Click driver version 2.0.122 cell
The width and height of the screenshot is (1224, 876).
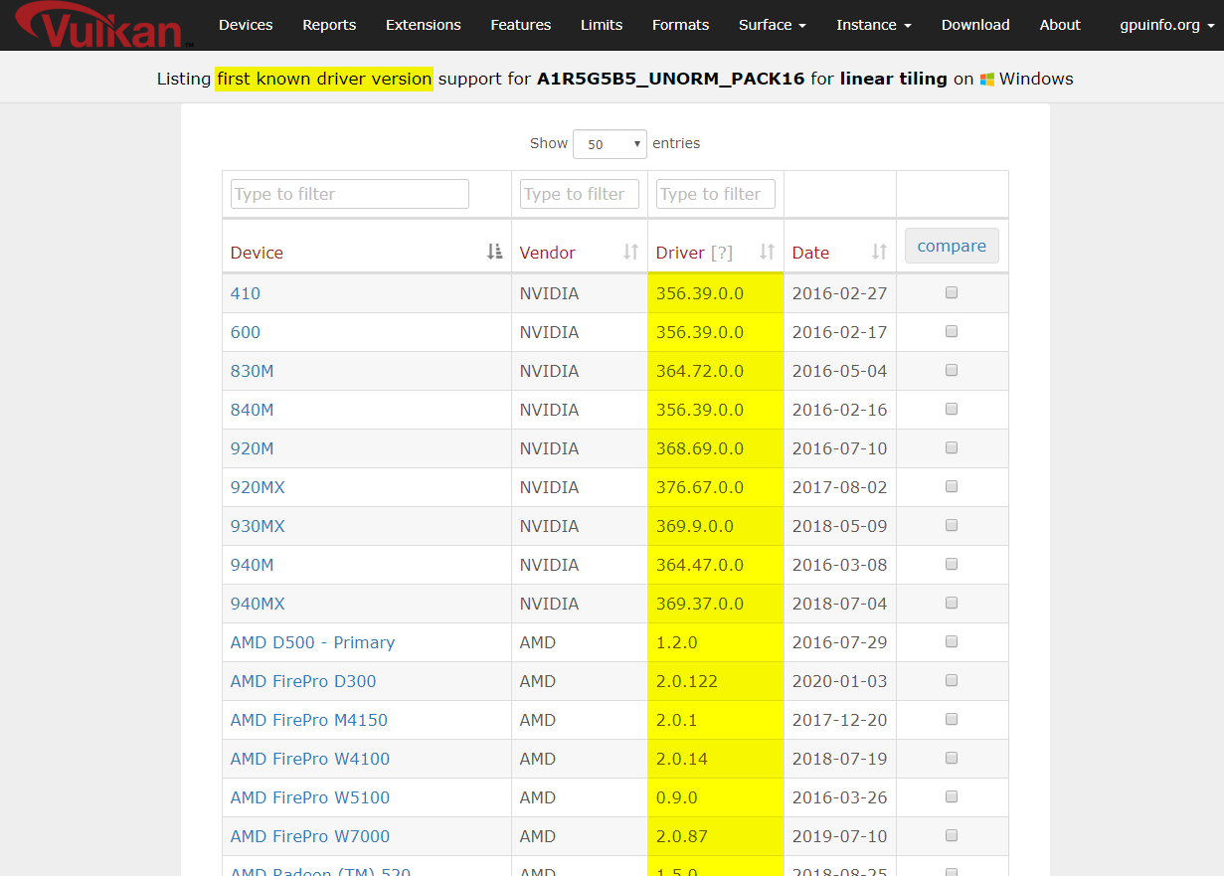click(x=716, y=681)
